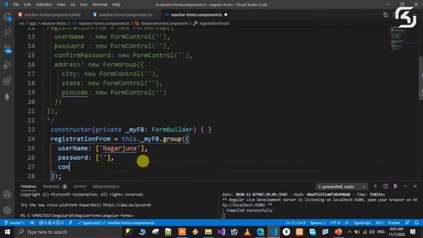Click line number 25 in the gutter
The image size is (423, 238).
[31, 148]
